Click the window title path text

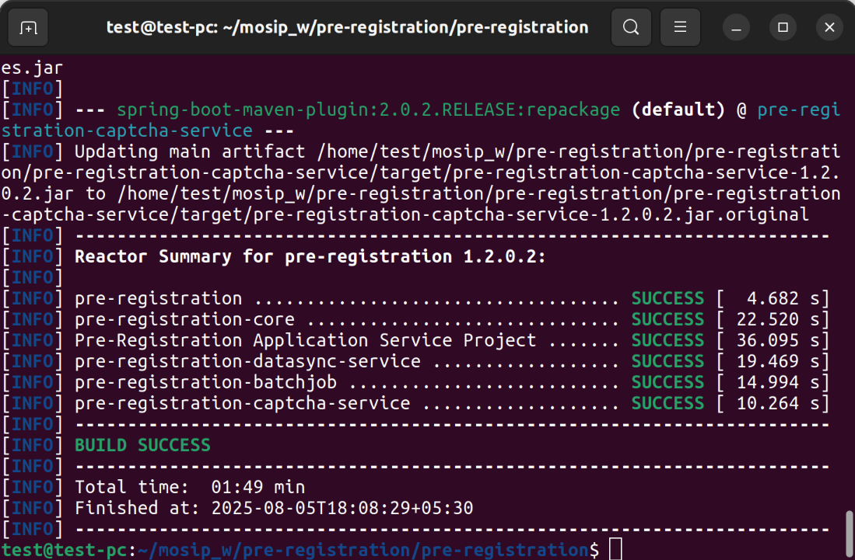pyautogui.click(x=347, y=28)
